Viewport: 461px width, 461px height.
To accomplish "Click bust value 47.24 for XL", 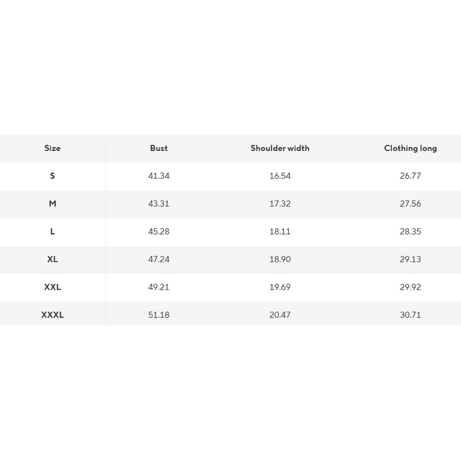I will (158, 259).
